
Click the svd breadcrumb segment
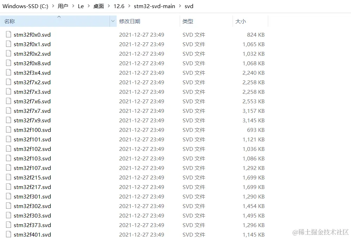pyautogui.click(x=189, y=6)
